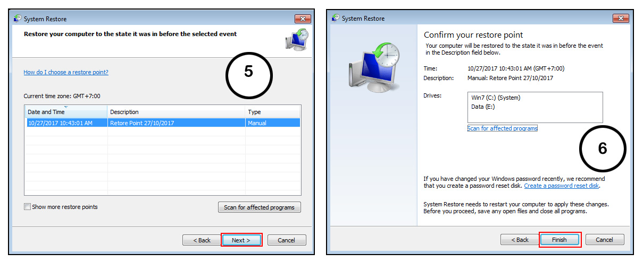
Task: Click Scan for affected programs button in left window
Action: 260,207
